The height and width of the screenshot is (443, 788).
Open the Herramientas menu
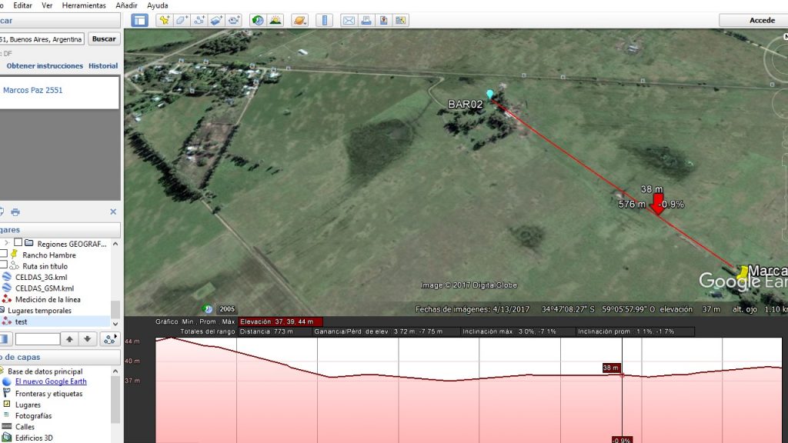pyautogui.click(x=84, y=5)
